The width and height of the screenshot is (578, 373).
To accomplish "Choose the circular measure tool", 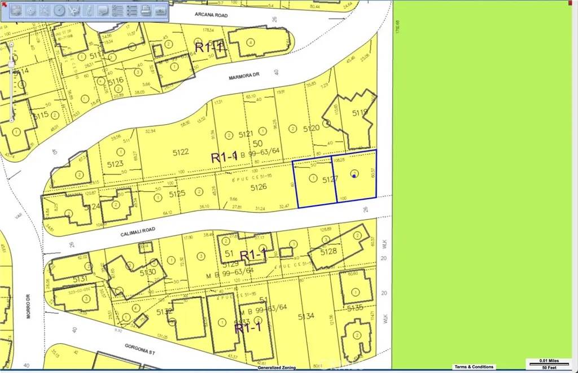I will [x=59, y=11].
